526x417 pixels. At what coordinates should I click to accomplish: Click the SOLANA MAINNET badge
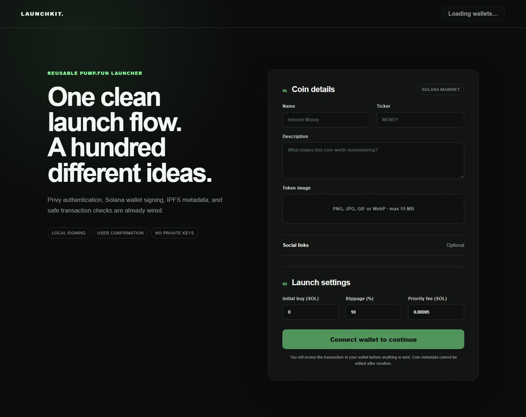tap(441, 89)
